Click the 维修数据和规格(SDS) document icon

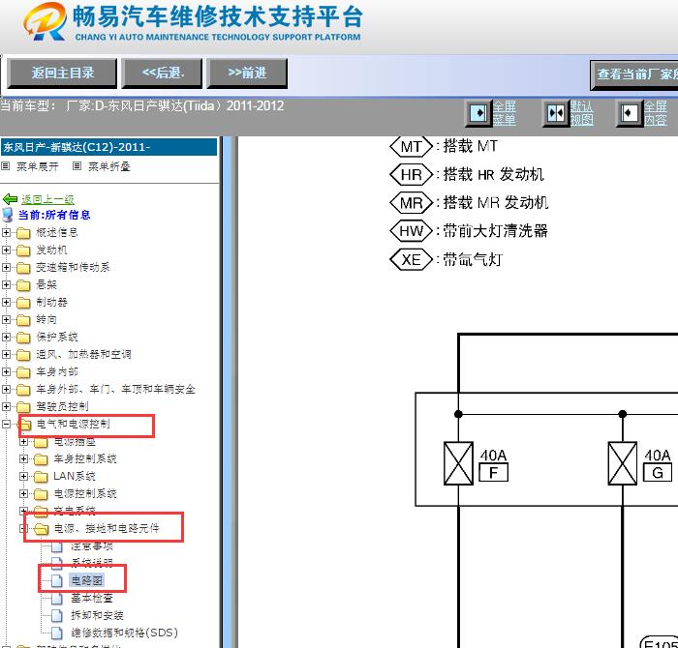tap(57, 633)
